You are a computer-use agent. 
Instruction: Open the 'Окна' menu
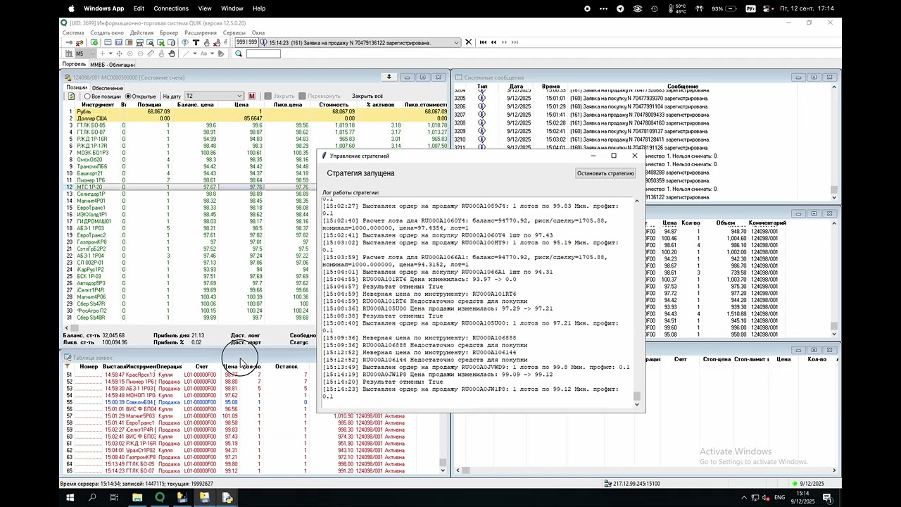coord(258,33)
